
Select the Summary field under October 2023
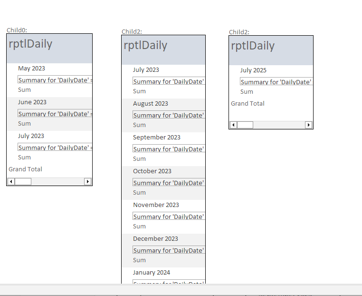pos(169,183)
